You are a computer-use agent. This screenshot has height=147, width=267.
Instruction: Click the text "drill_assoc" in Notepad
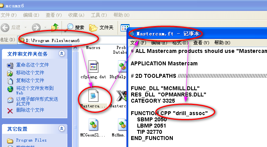coord(190,113)
